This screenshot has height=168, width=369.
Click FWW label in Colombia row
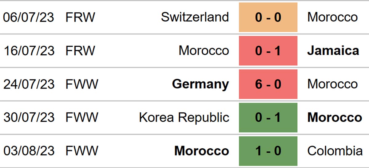[82, 151]
